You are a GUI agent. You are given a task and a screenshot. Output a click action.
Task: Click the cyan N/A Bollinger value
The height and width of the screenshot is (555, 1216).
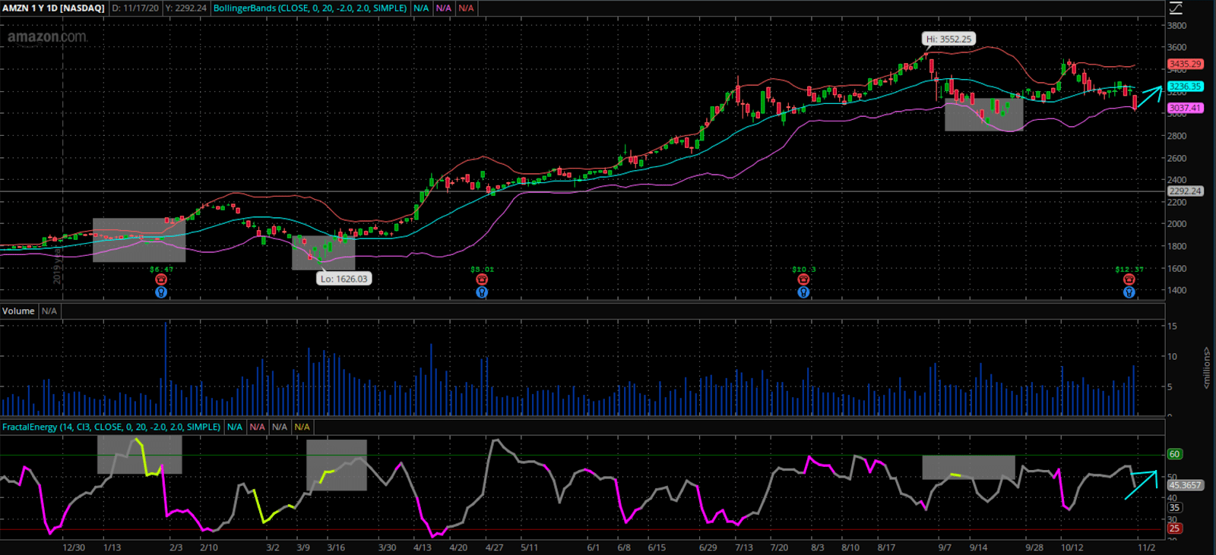[x=421, y=8]
